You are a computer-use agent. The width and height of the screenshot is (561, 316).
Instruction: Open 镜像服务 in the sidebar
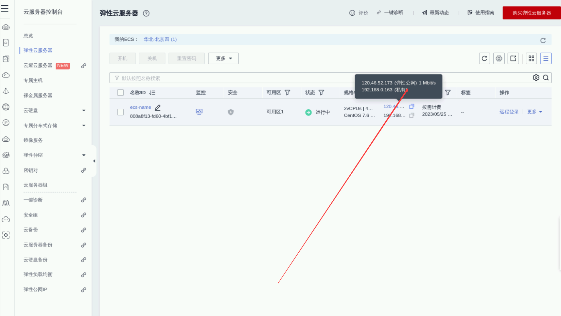[x=33, y=140]
